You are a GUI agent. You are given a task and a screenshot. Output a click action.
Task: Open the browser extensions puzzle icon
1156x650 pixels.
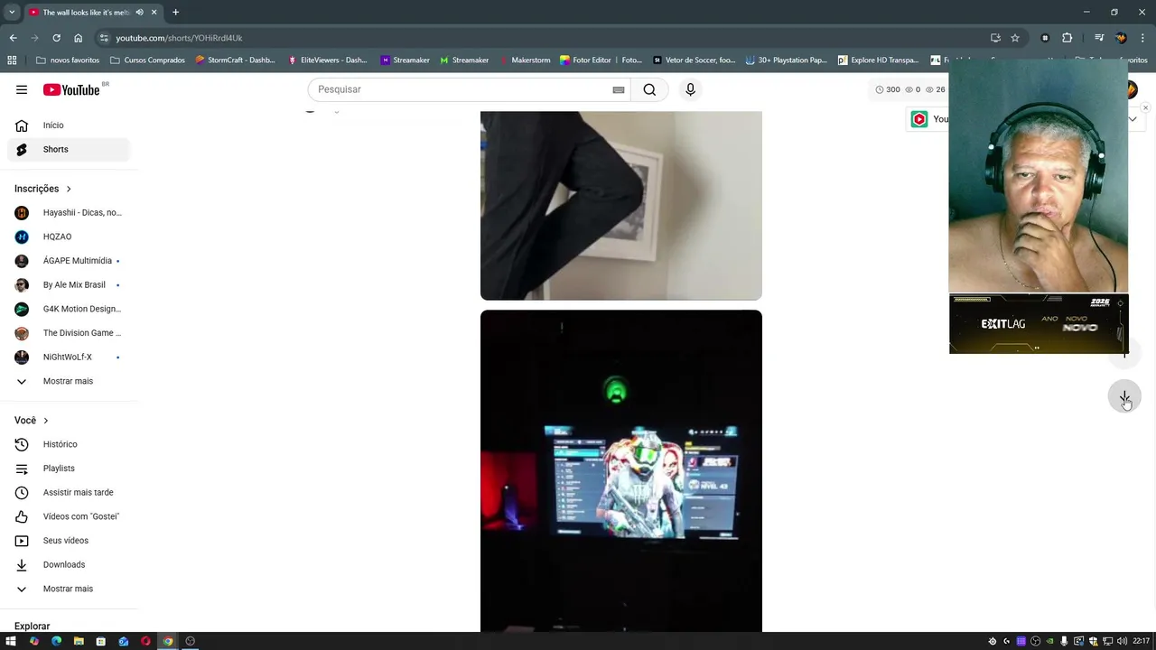click(x=1067, y=38)
